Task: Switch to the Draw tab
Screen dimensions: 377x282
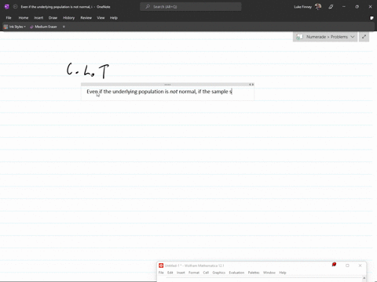Action: point(53,18)
